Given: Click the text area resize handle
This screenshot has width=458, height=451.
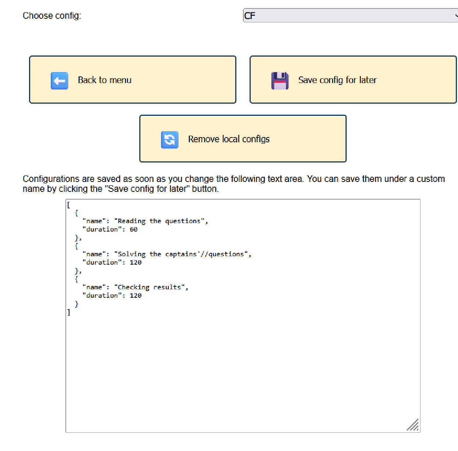Looking at the screenshot, I should click(x=414, y=426).
